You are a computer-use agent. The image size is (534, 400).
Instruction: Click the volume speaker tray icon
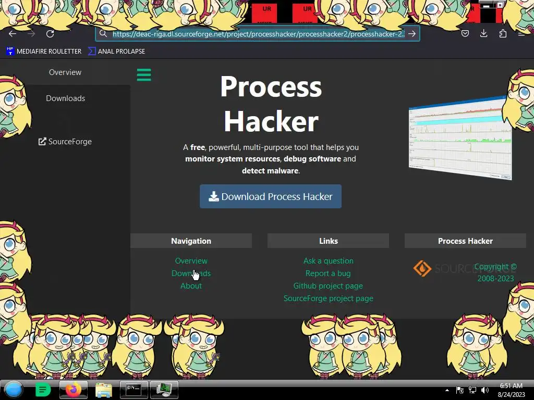(485, 390)
